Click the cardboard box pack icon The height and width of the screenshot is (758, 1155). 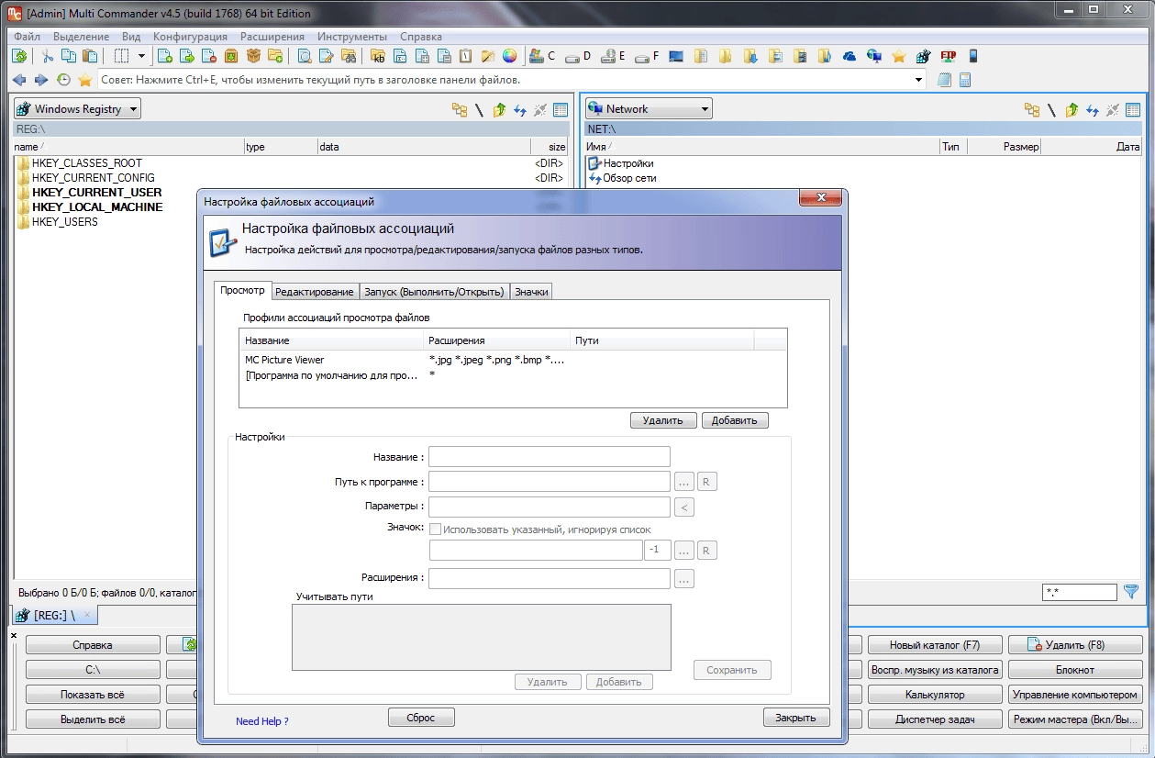pos(253,56)
